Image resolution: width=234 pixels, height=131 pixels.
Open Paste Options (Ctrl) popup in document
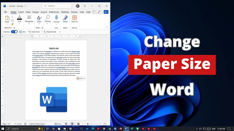tap(81, 78)
